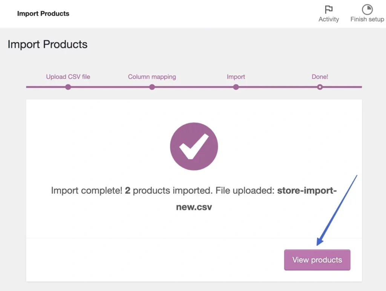The width and height of the screenshot is (386, 291).
Task: Go to the Column mapping step label
Action: click(152, 77)
